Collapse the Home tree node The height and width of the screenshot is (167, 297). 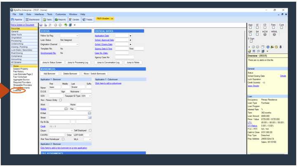coord(12,66)
